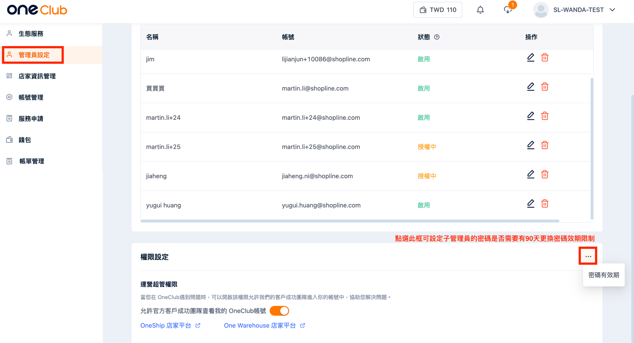Edit the jim administrator row
Viewport: 634px width, 343px height.
(x=531, y=58)
